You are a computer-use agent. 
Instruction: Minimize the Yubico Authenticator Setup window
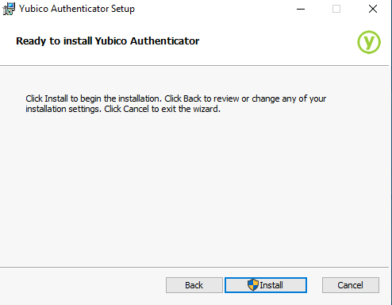click(301, 9)
